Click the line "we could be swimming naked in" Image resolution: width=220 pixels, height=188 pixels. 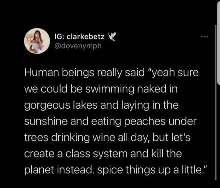pyautogui.click(x=101, y=89)
